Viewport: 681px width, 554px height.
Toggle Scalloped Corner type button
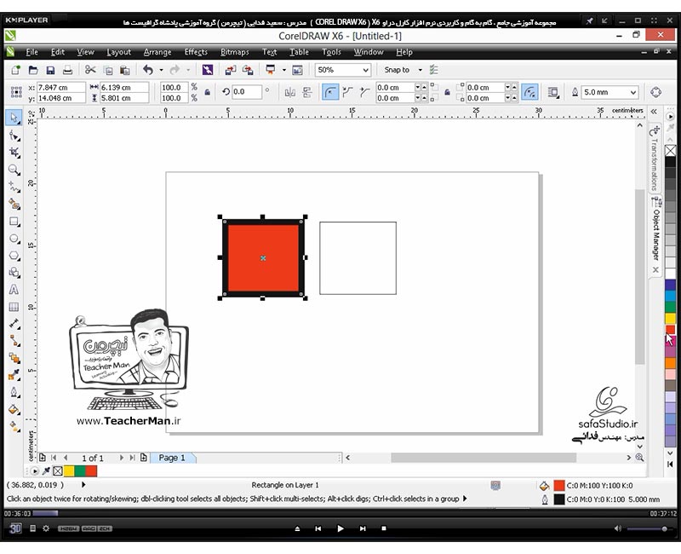tap(348, 92)
